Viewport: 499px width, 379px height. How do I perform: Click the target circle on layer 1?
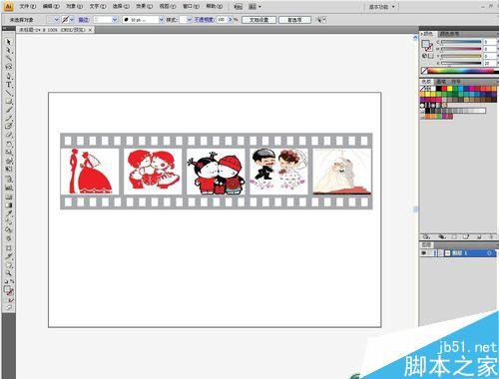[489, 253]
